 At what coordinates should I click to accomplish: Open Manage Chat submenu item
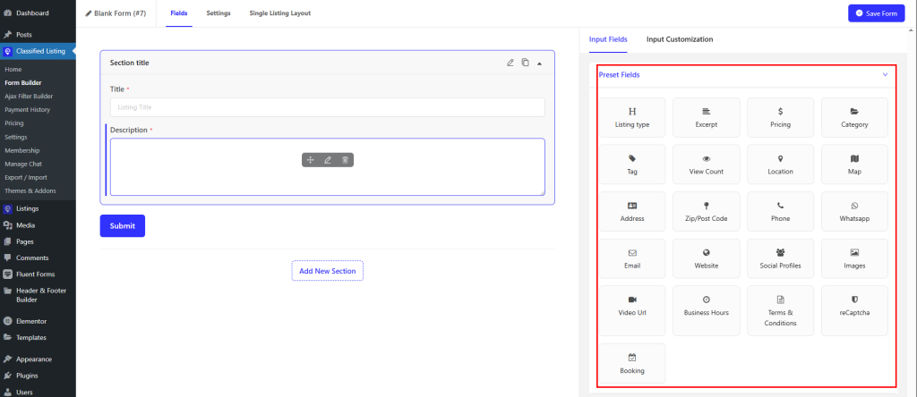[23, 164]
